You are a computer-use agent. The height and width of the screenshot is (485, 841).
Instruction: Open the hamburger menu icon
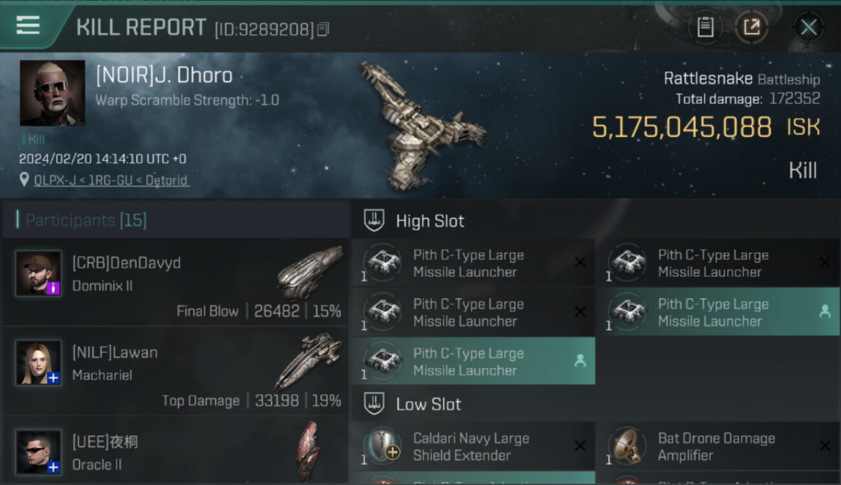28,25
